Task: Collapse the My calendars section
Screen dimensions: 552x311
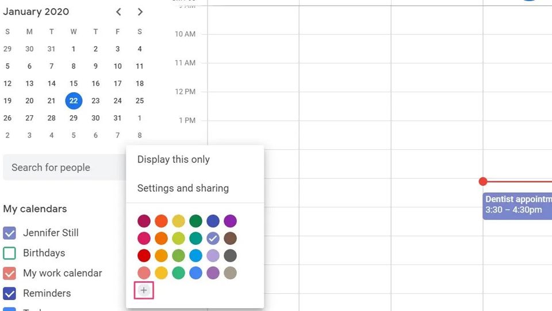Action: pyautogui.click(x=35, y=209)
